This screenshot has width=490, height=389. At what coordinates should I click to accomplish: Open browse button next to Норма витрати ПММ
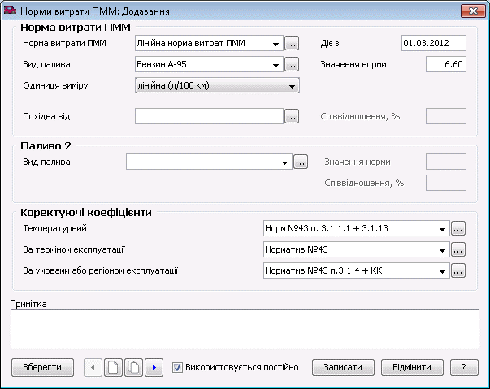click(x=293, y=43)
